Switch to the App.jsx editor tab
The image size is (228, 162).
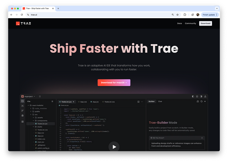[95, 102]
